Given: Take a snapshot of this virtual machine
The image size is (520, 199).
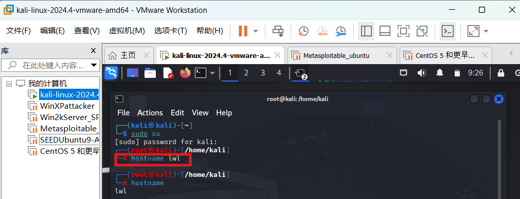Looking at the screenshot, I should [303, 31].
